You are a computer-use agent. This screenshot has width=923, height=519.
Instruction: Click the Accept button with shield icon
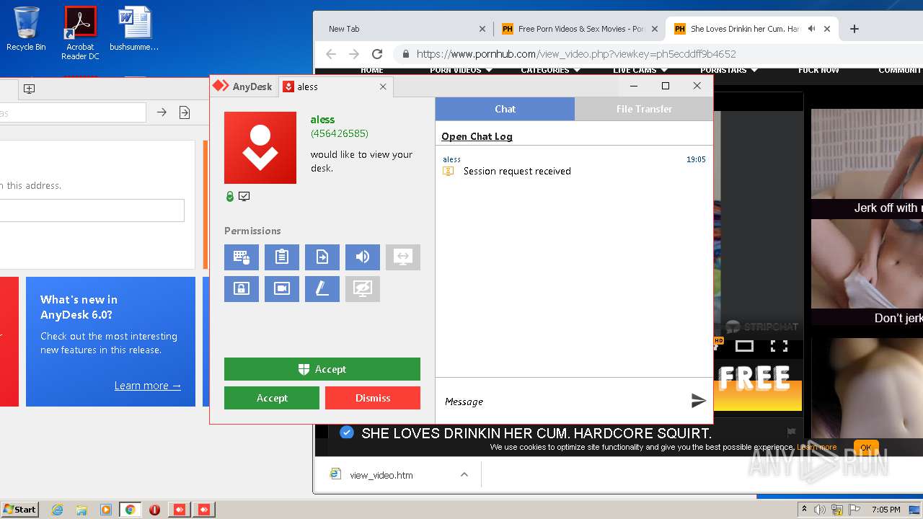pos(322,369)
